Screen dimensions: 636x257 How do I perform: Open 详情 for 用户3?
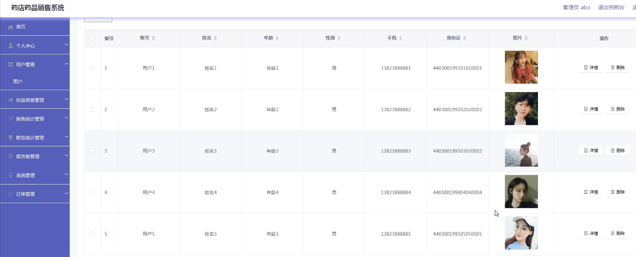click(x=590, y=151)
